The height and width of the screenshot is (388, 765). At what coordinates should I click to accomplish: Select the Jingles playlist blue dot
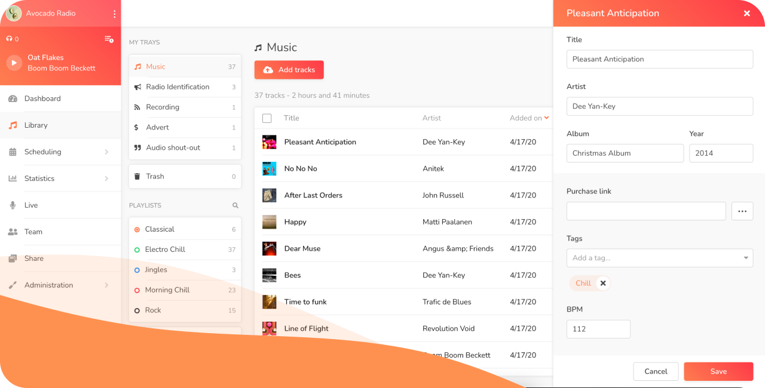137,270
